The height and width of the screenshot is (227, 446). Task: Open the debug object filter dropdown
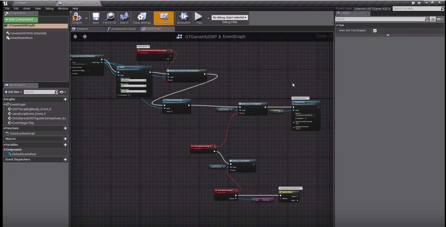[229, 18]
